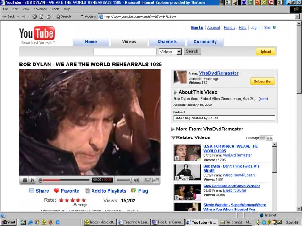Click the Share envelope icon
Viewport: 302px width, 226px height.
coord(32,190)
